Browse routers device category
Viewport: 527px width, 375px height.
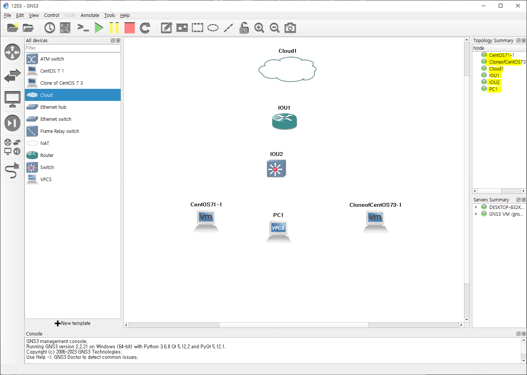point(12,52)
